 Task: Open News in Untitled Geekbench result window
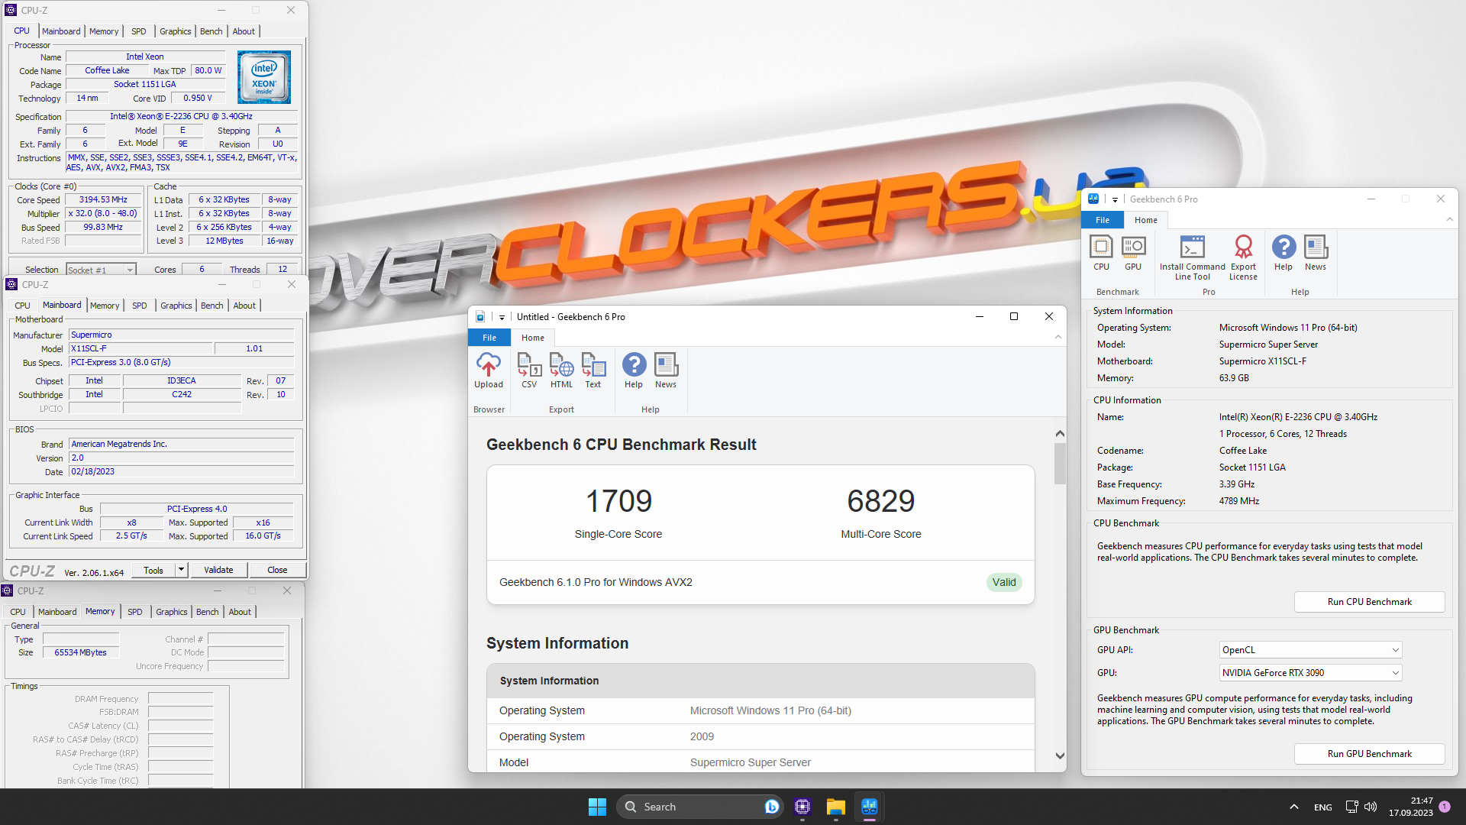click(666, 371)
